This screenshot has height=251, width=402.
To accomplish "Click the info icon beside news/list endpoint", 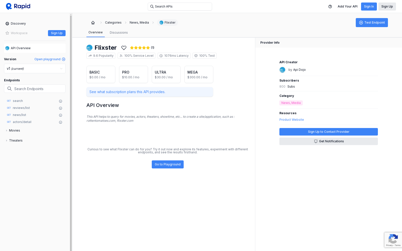I will [x=61, y=115].
